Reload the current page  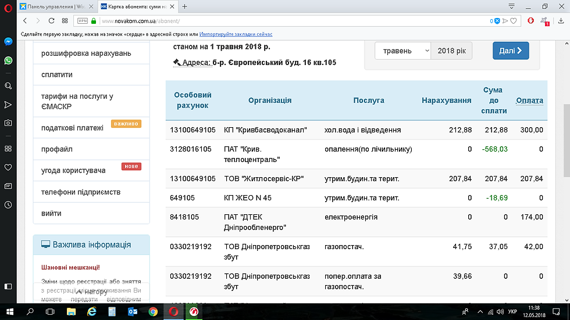[51, 21]
